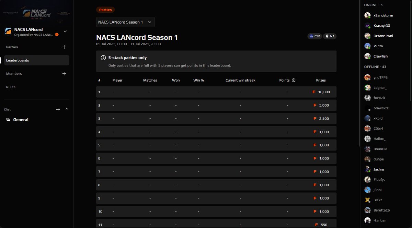412x228 pixels.
Task: Open the Members section
Action: (x=14, y=74)
